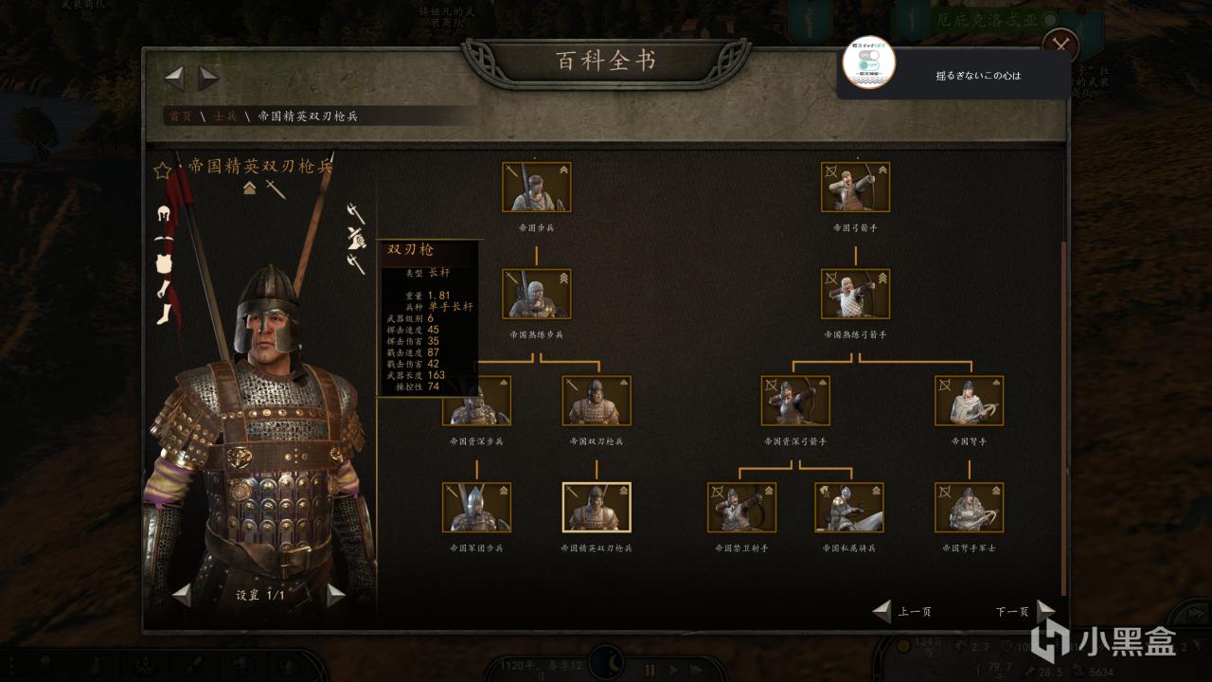The width and height of the screenshot is (1212, 682).
Task: Select 帝国双刃枪兵 troop icon
Action: [x=597, y=401]
